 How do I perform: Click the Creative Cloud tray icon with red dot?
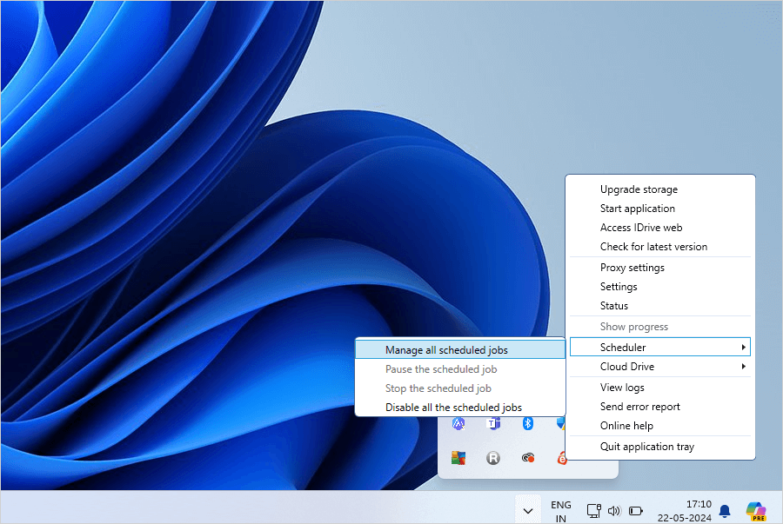(527, 458)
